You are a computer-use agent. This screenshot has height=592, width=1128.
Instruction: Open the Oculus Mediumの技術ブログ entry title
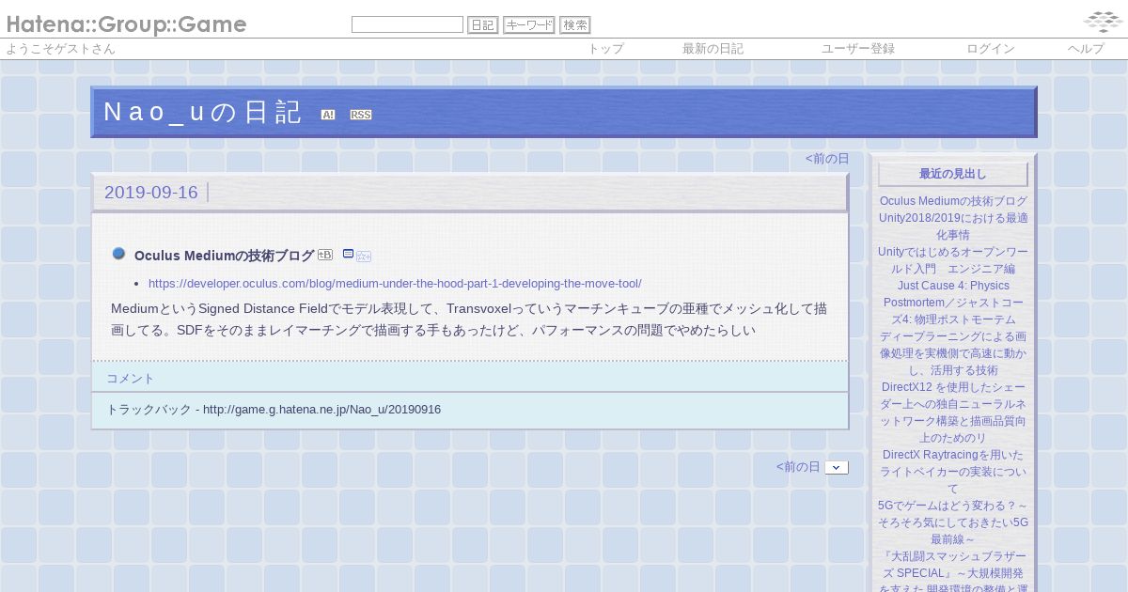click(225, 256)
